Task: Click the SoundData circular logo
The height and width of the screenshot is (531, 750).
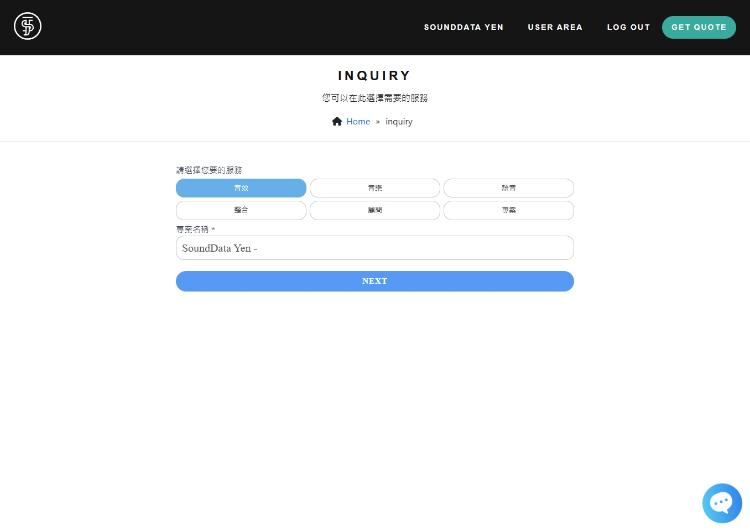Action: point(28,26)
